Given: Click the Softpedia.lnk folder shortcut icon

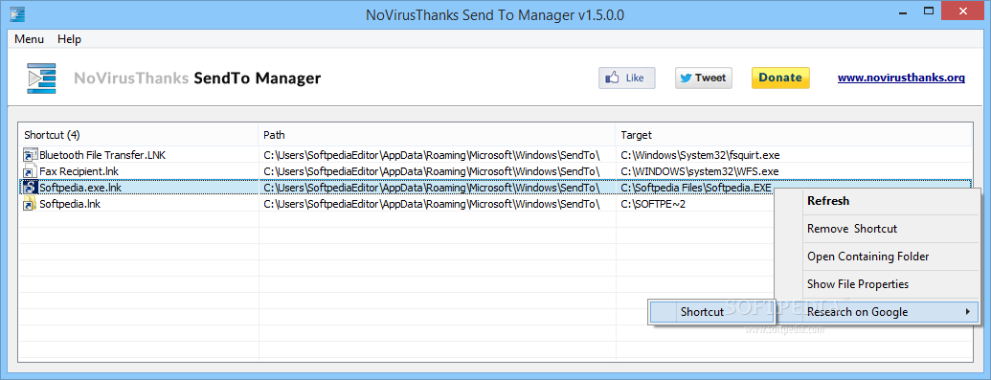Looking at the screenshot, I should click(x=30, y=204).
